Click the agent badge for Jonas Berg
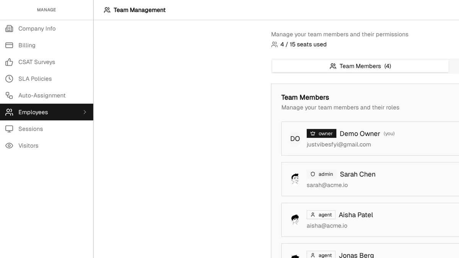 pos(321,255)
